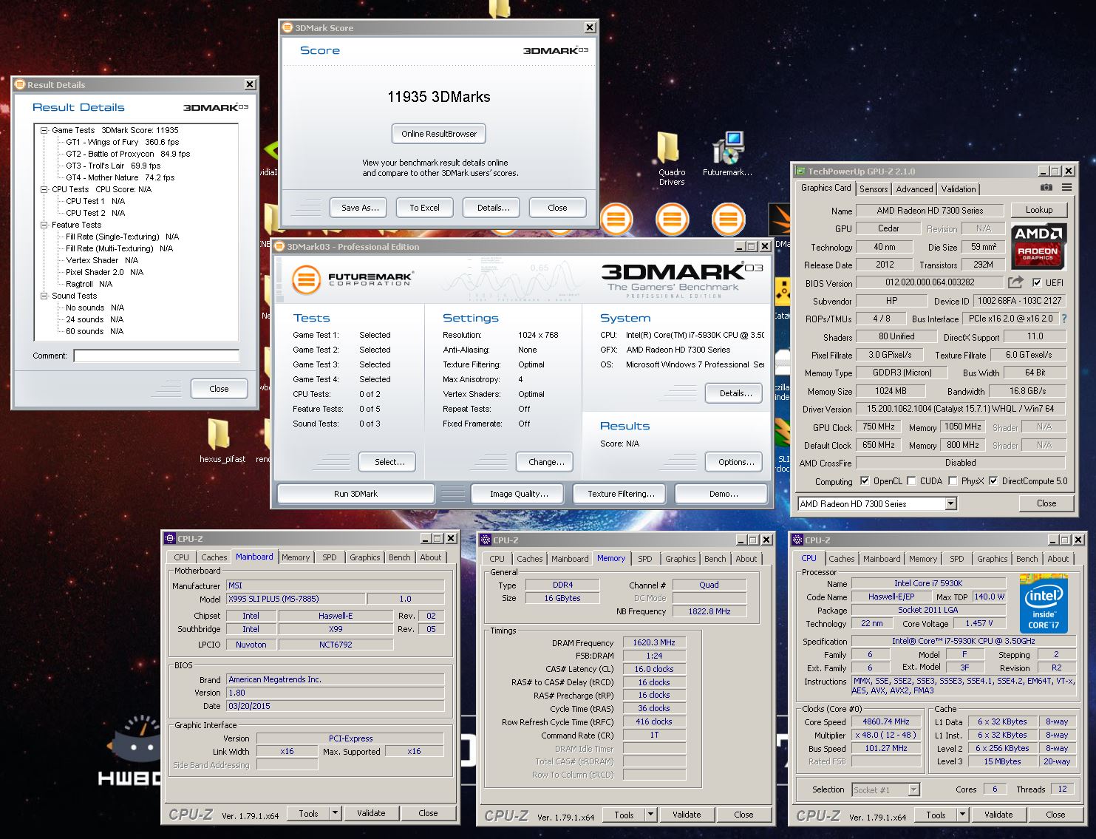Collapse the Feature Tests tree node
This screenshot has width=1096, height=839.
coord(44,225)
